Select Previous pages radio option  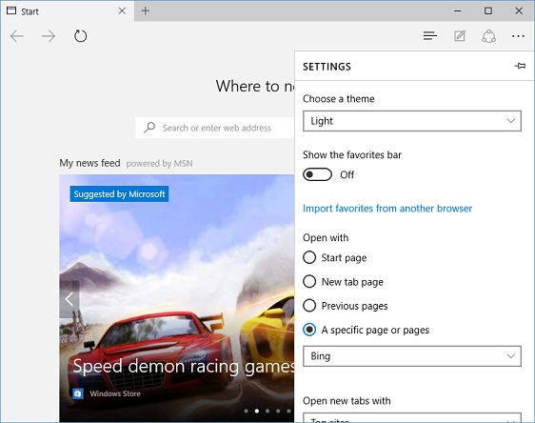[309, 306]
